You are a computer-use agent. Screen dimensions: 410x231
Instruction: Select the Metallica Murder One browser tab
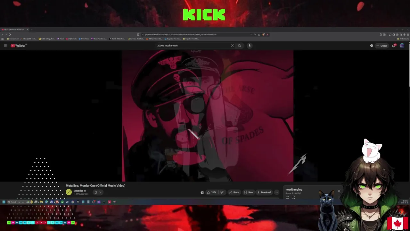pos(15,30)
